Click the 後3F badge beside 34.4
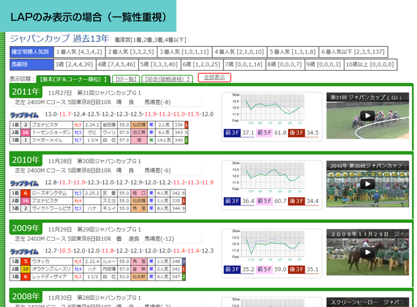417x307 pixels. tap(296, 201)
